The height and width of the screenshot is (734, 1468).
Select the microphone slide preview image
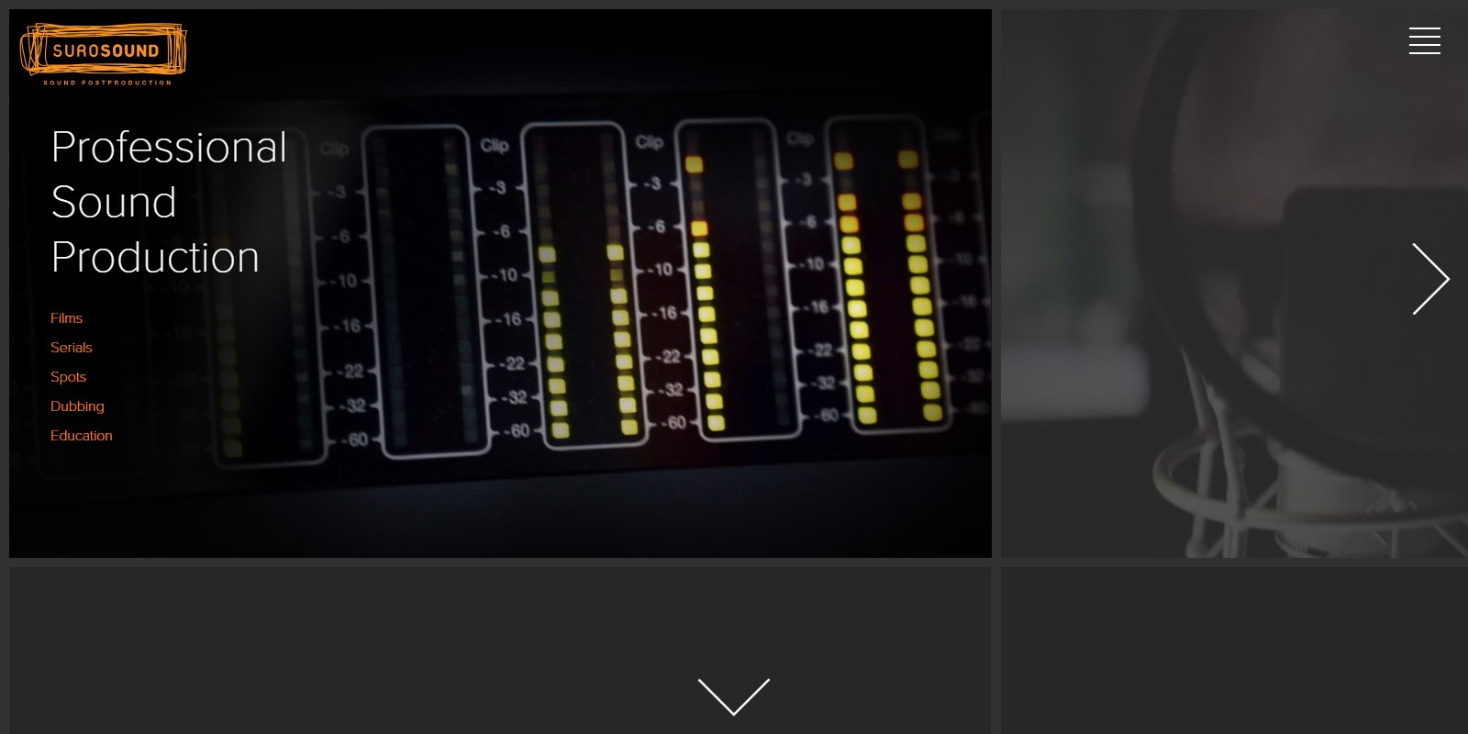click(x=1234, y=284)
